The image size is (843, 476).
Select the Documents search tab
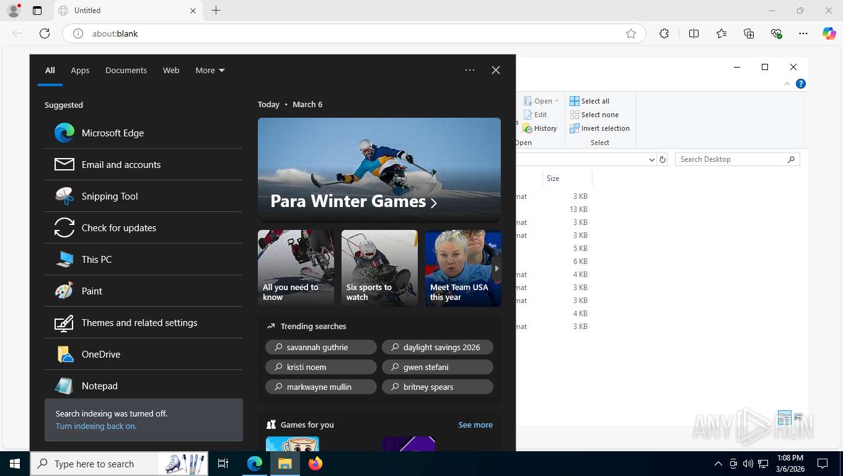click(126, 70)
